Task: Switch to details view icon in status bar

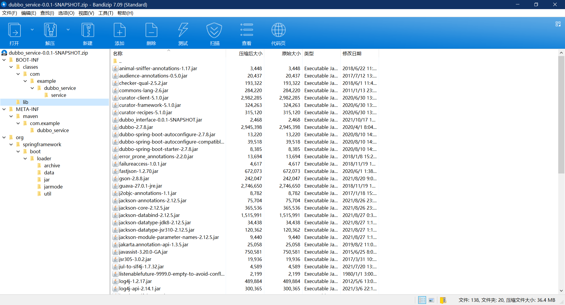Action: coord(422,300)
